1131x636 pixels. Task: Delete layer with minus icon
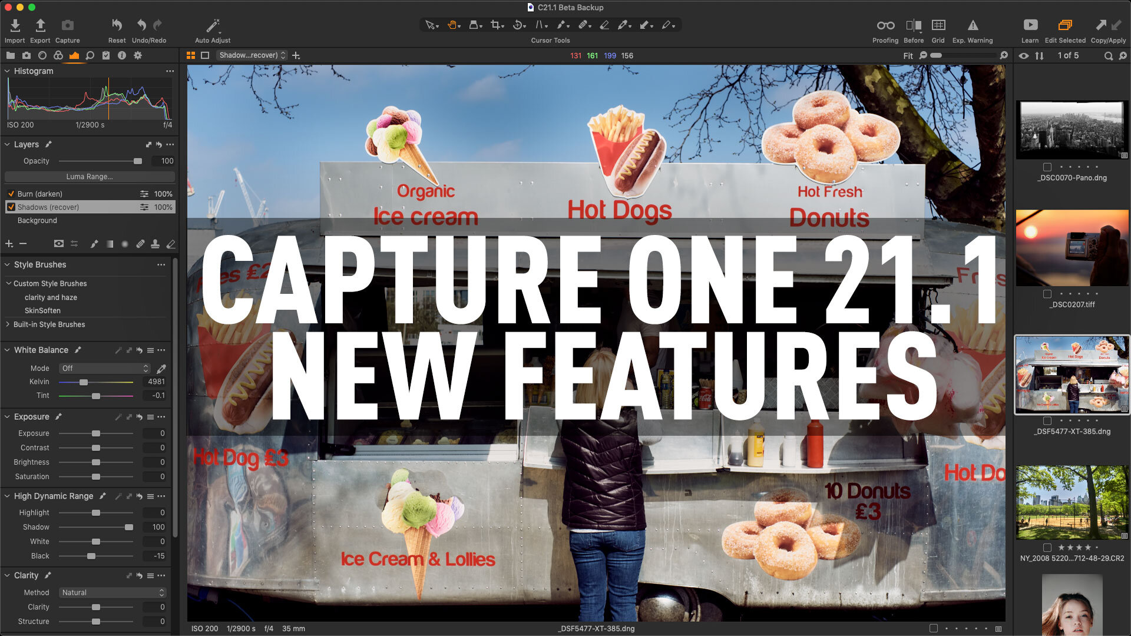[23, 244]
